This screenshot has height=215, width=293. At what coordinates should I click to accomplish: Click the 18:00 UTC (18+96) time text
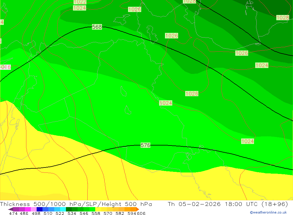click(256, 204)
